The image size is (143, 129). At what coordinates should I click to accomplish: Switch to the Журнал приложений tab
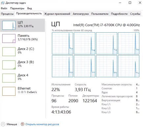pyautogui.click(x=57, y=14)
